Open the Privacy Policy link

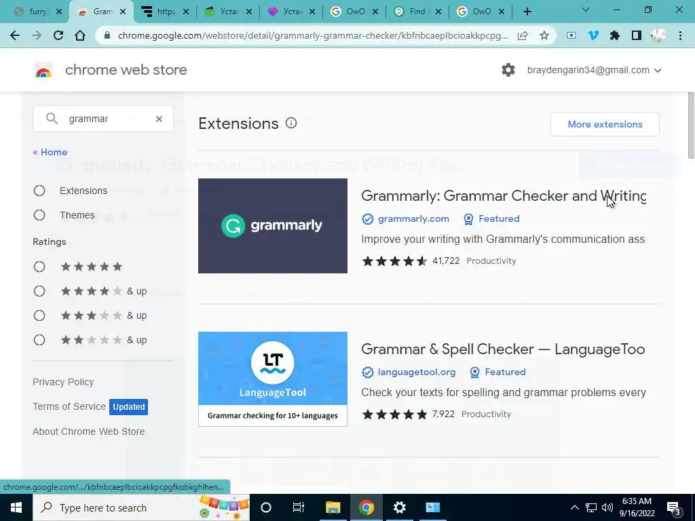(x=63, y=382)
